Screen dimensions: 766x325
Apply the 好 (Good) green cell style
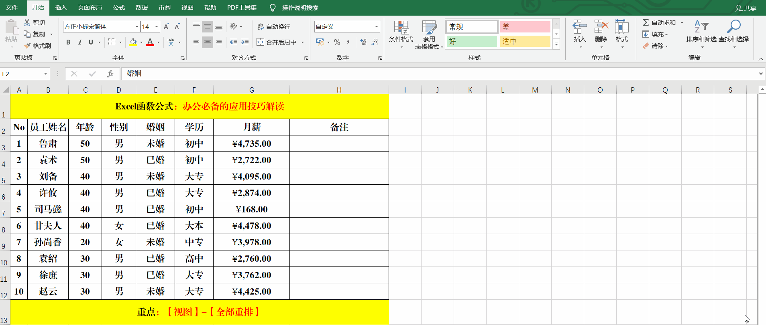[472, 41]
